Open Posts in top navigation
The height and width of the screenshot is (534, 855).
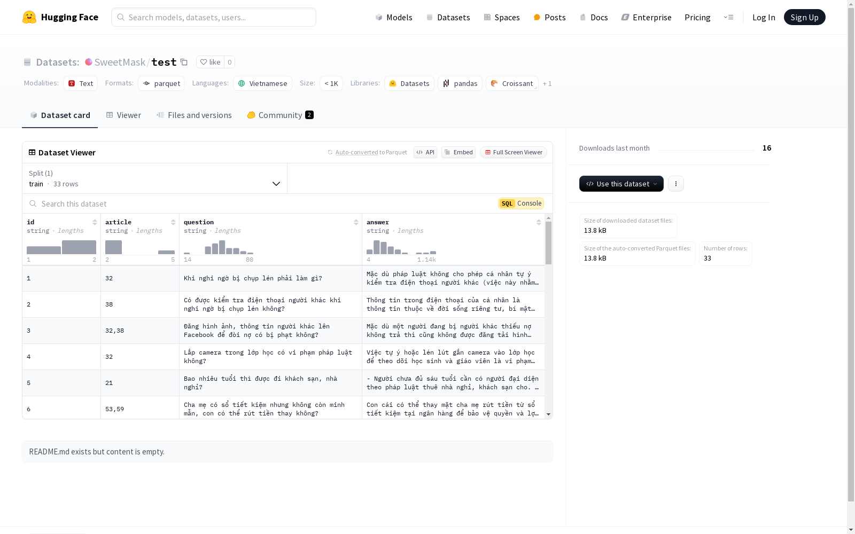tap(549, 17)
